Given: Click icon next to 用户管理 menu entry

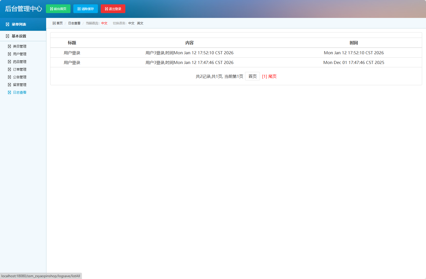Looking at the screenshot, I should point(9,54).
